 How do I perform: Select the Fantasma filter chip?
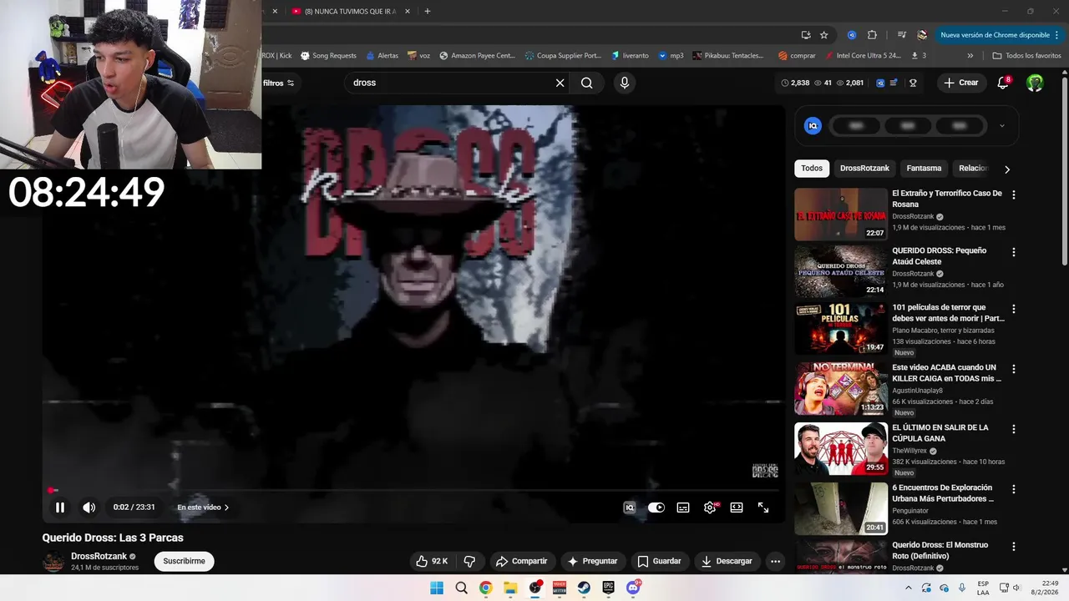point(924,168)
